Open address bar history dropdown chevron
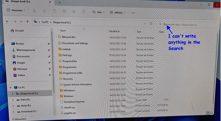Viewport: 221px width, 121px height. (145, 24)
